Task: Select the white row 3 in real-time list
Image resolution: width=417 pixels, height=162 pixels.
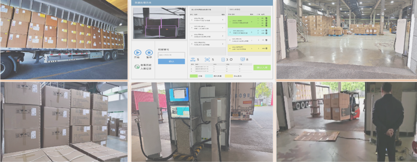Action: click(x=249, y=40)
